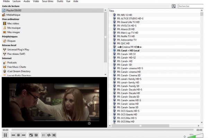Viewport: 208px width, 138px height.
Task: Toggle fullscreen video button
Action: pos(31,135)
